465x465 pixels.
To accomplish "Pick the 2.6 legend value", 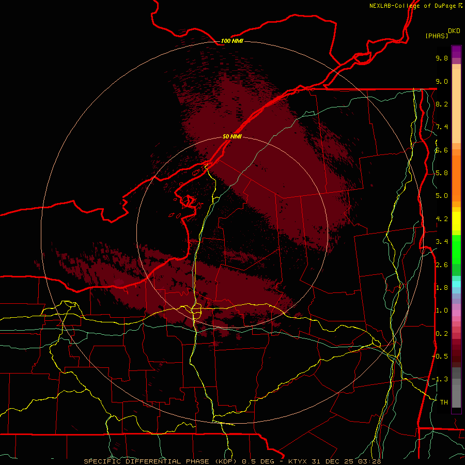I will point(442,265).
